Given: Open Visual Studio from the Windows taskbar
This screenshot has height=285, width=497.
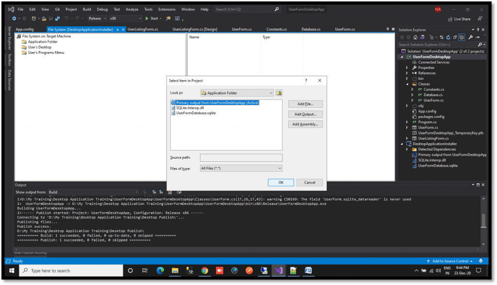Looking at the screenshot, I should click(279, 270).
